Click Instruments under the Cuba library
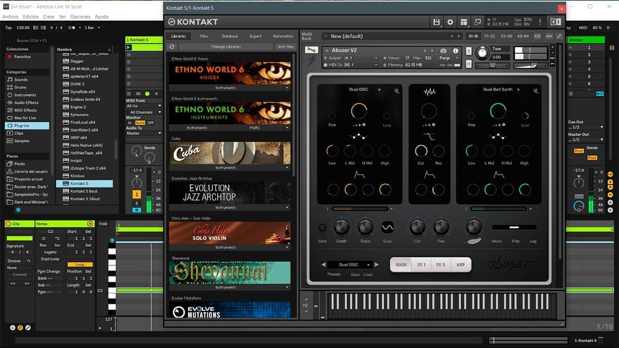 tap(226, 168)
